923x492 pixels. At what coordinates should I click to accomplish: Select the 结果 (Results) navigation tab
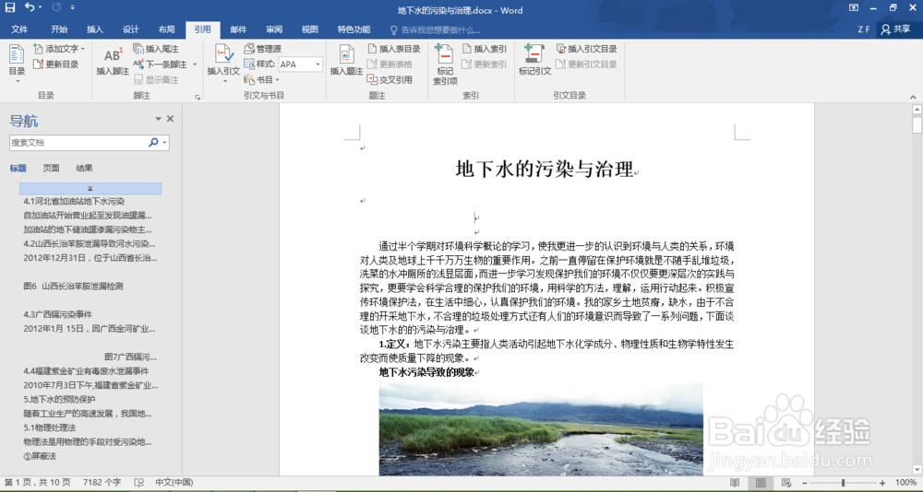84,168
